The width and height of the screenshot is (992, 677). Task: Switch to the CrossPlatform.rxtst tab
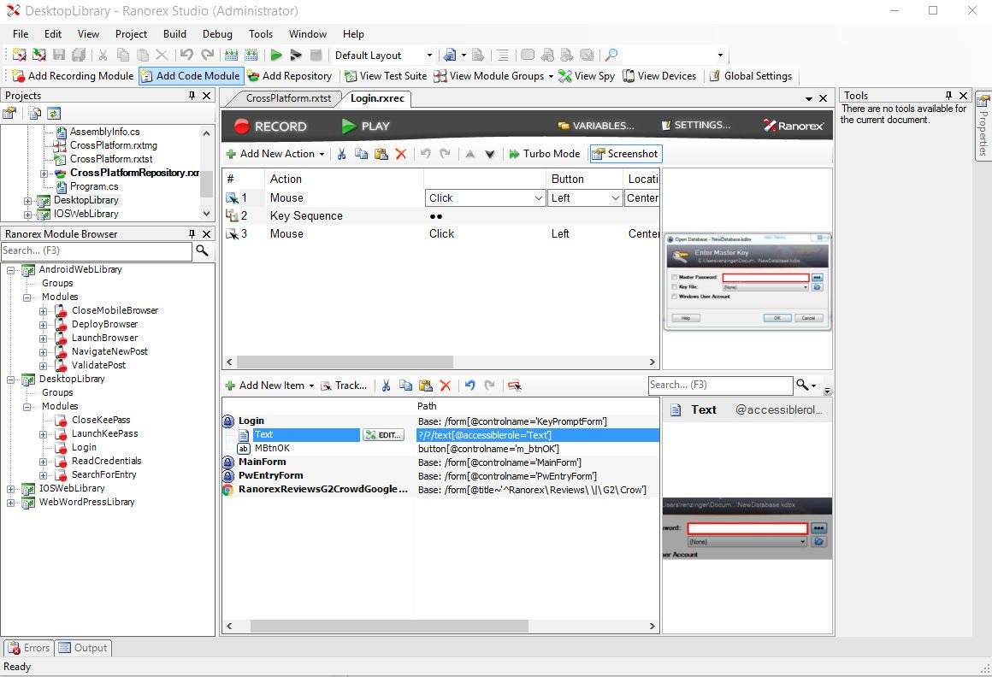coord(287,98)
